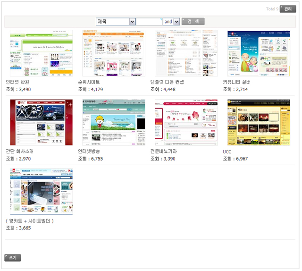Image resolution: width=302 pixels, height=271 pixels.
Task: View the 영카트 + 사이트빌더 thumbnail
Action: click(42, 192)
